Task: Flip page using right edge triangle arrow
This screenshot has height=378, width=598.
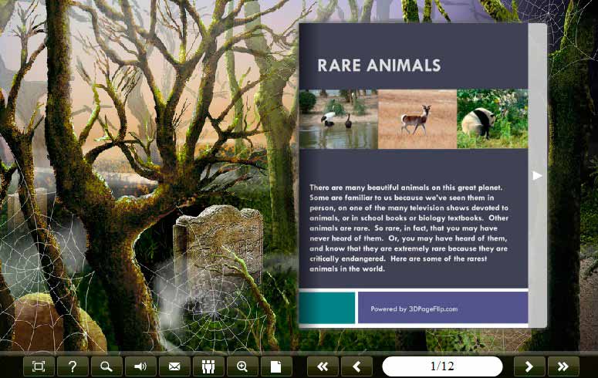Action: pyautogui.click(x=537, y=175)
